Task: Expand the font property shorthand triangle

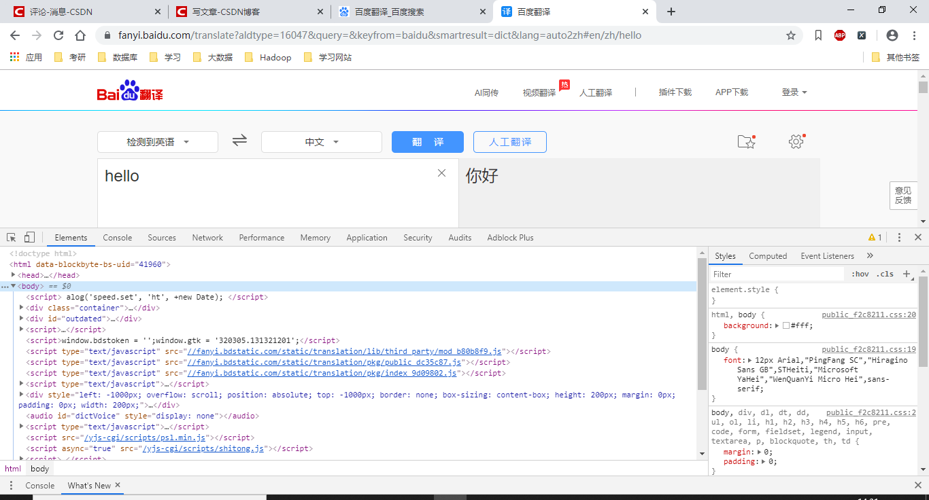Action: (750, 360)
